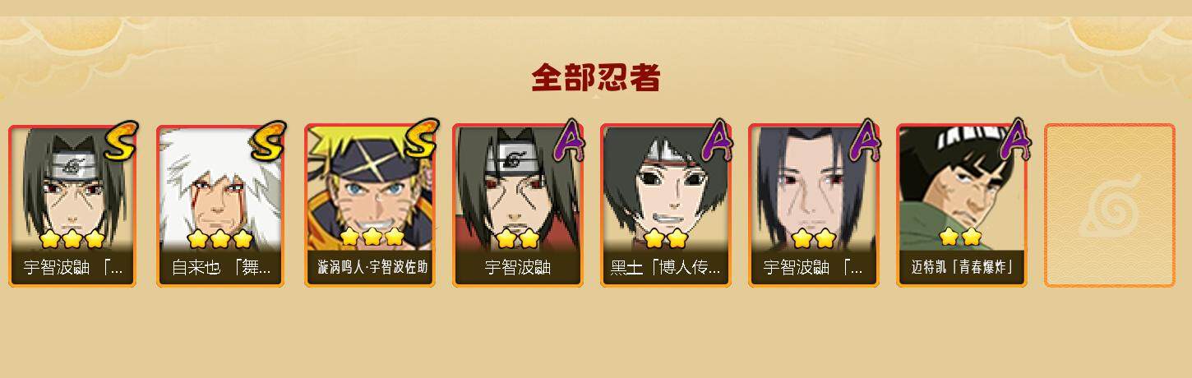Open the 黑土「博人传... name label
Image resolution: width=1192 pixels, height=378 pixels.
click(x=665, y=268)
